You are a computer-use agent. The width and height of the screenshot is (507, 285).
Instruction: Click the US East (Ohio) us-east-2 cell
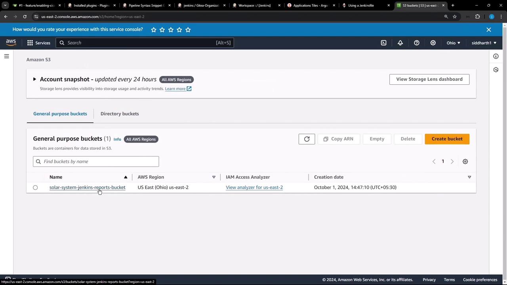(163, 187)
